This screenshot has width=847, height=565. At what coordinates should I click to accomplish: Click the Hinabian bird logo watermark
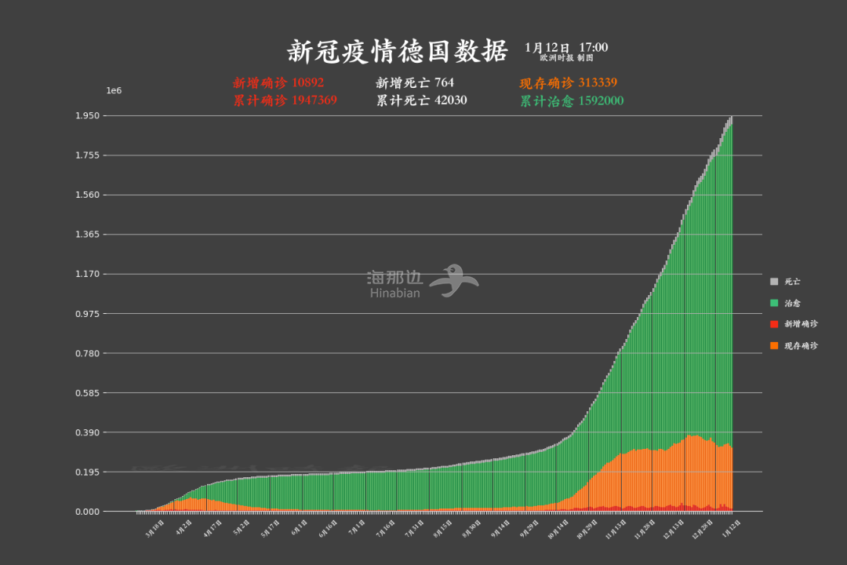click(x=456, y=280)
